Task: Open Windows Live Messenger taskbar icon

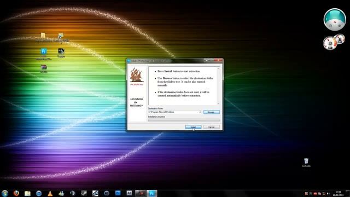Action: (61, 193)
